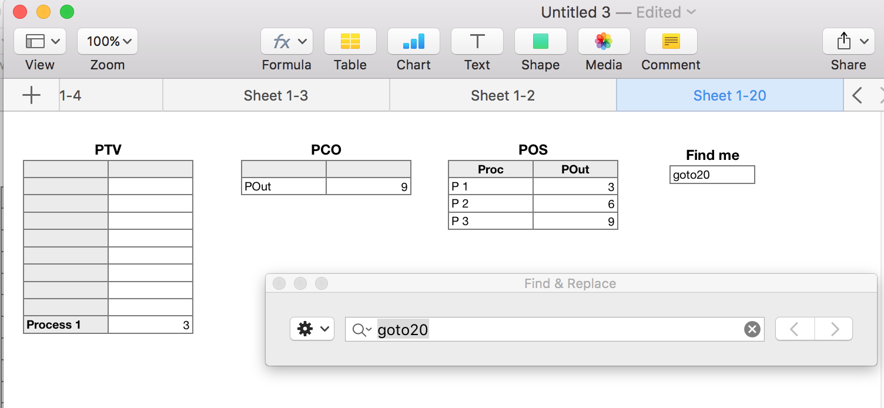This screenshot has width=884, height=408.
Task: Add a comment with the Comment icon
Action: coord(671,42)
